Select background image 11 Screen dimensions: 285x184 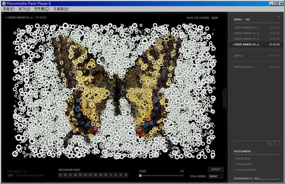point(111,175)
